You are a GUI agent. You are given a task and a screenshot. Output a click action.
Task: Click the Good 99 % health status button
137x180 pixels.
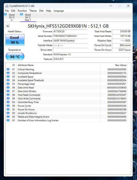tap(15, 40)
